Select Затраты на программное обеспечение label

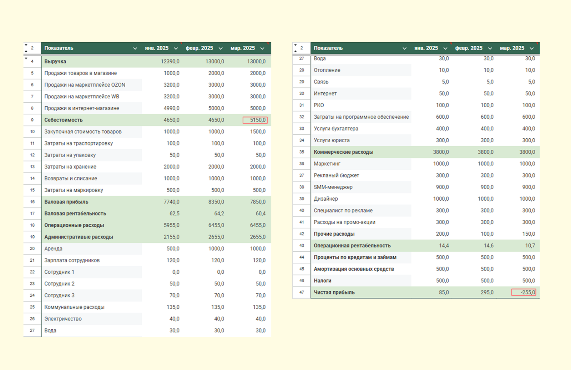click(362, 117)
